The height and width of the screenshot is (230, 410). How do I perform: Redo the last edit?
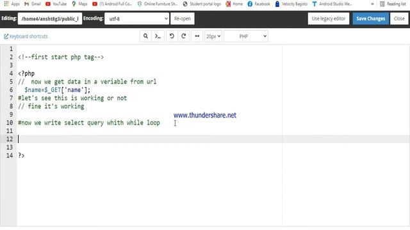pos(184,36)
